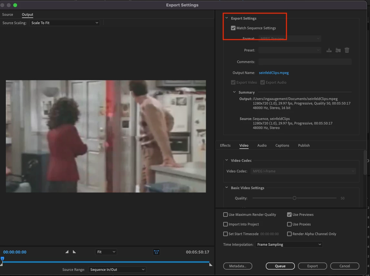Image resolution: width=370 pixels, height=276 pixels.
Task: Enable Import Into Project checkbox
Action: 225,224
